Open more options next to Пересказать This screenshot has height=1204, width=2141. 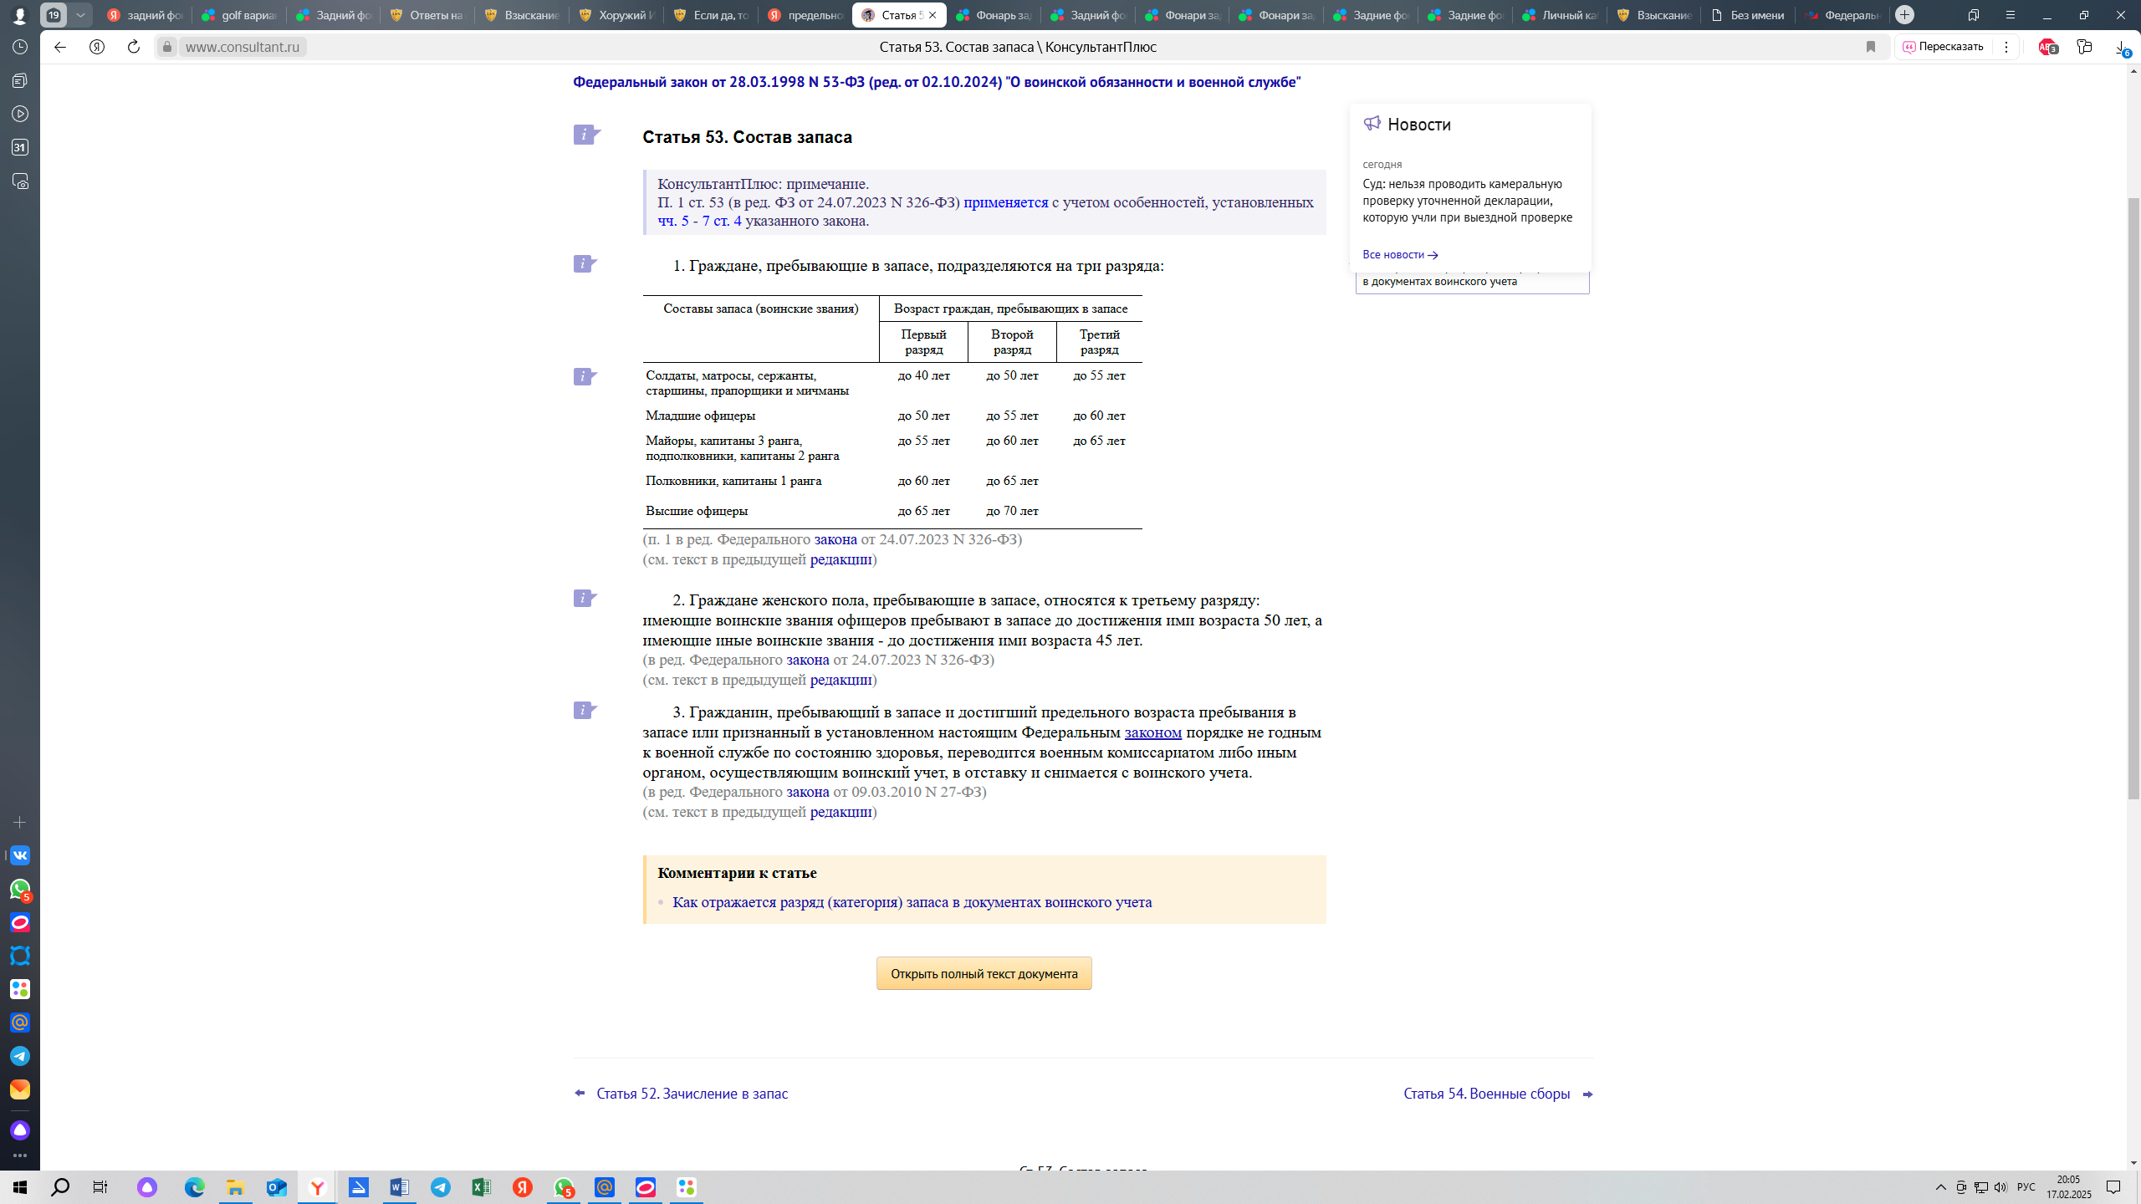(2006, 47)
